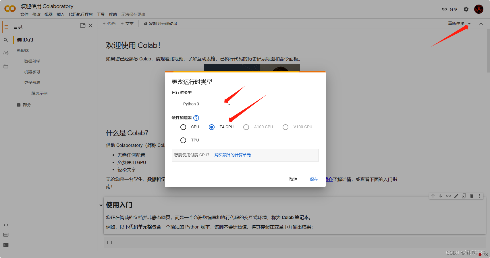The height and width of the screenshot is (258, 490).
Task: Open the terminal panel icon bottom left
Action: [x=6, y=245]
